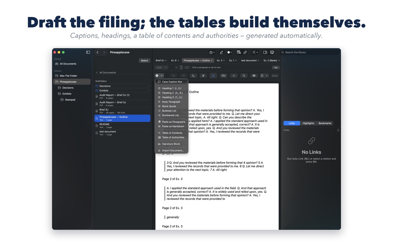Select the Links panel tab

pyautogui.click(x=292, y=123)
